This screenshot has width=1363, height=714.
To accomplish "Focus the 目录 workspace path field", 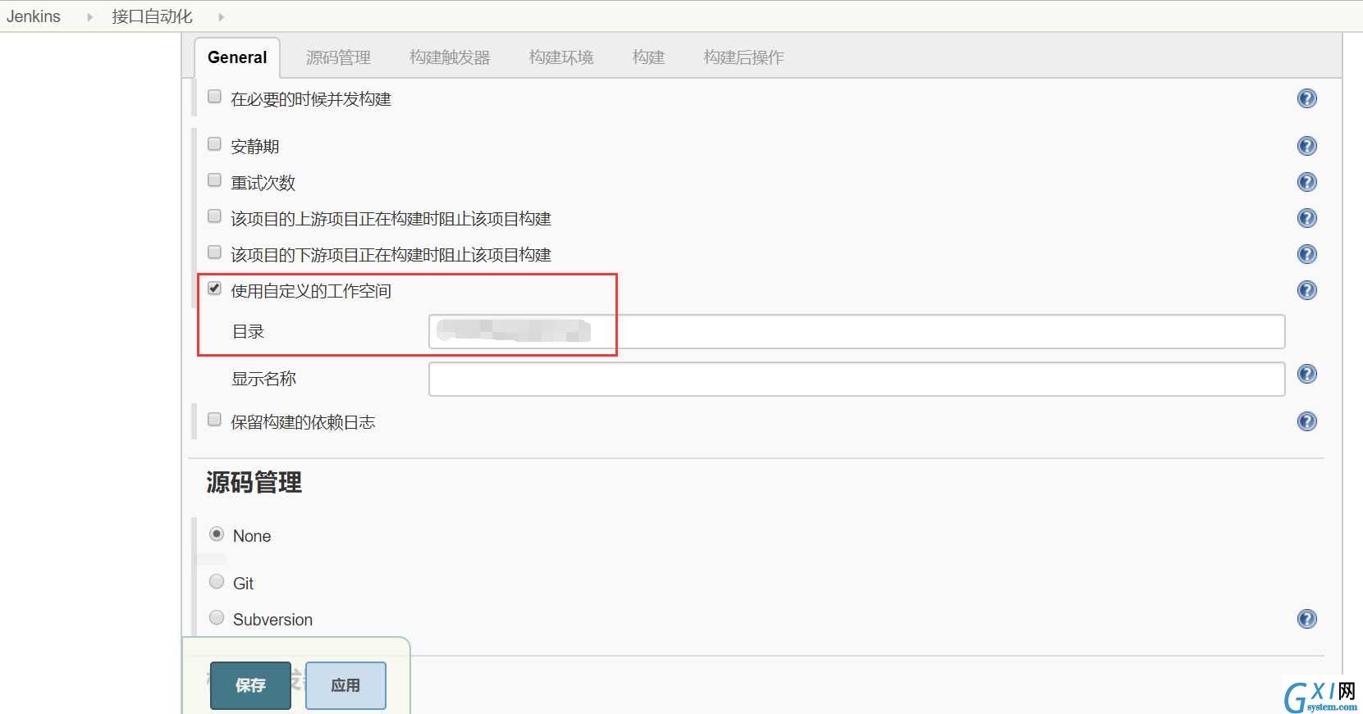I will coord(857,332).
